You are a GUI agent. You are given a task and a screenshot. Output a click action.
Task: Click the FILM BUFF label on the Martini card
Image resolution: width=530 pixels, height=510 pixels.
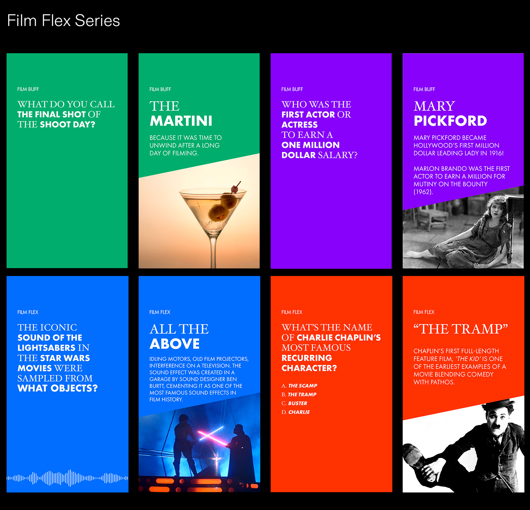(x=160, y=89)
